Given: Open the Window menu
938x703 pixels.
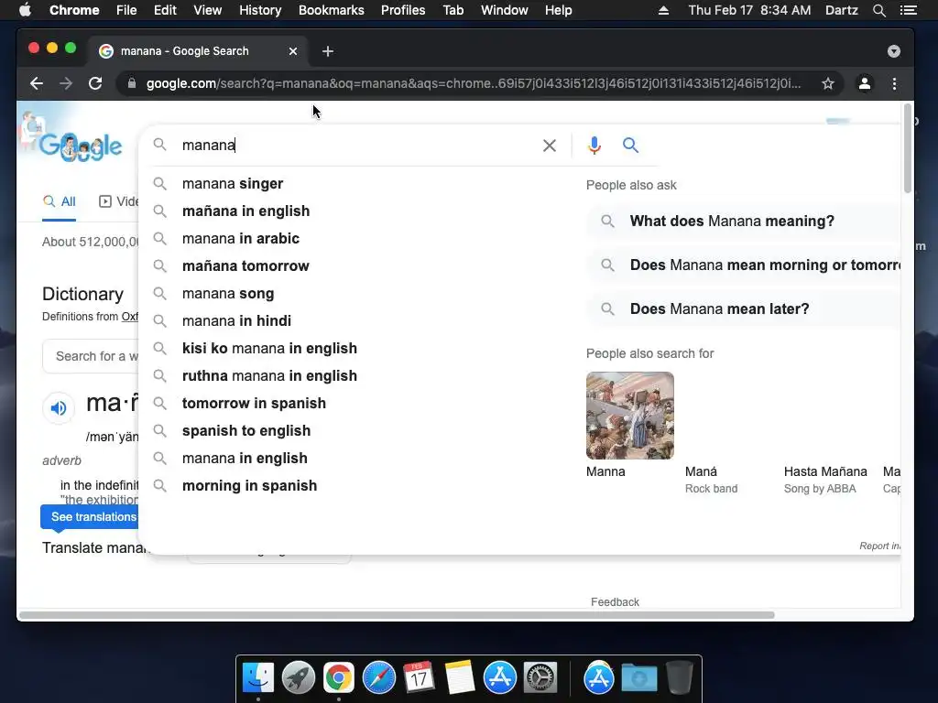Looking at the screenshot, I should (505, 10).
